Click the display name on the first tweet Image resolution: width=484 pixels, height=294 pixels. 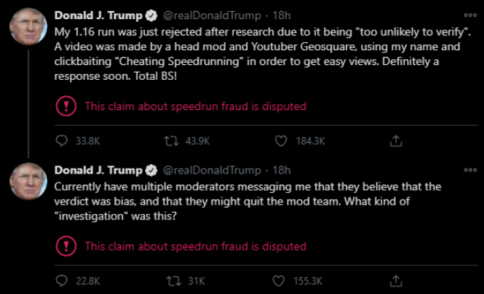point(98,16)
